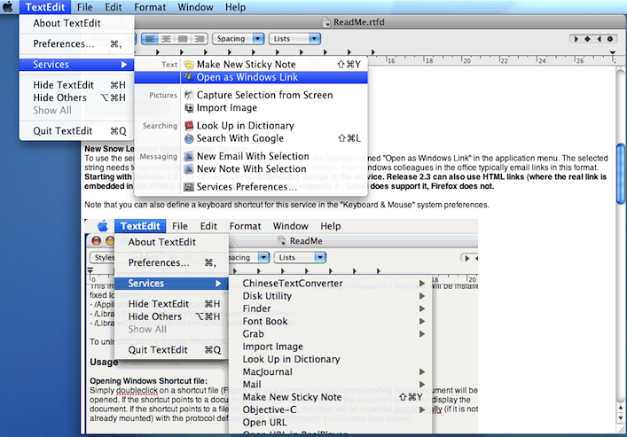The width and height of the screenshot is (627, 437).
Task: Pick the decimal tab stop circle icon
Action: (x=610, y=39)
